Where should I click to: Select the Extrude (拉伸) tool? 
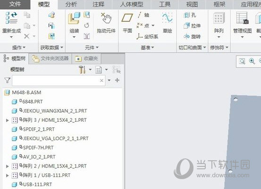click(x=192, y=25)
